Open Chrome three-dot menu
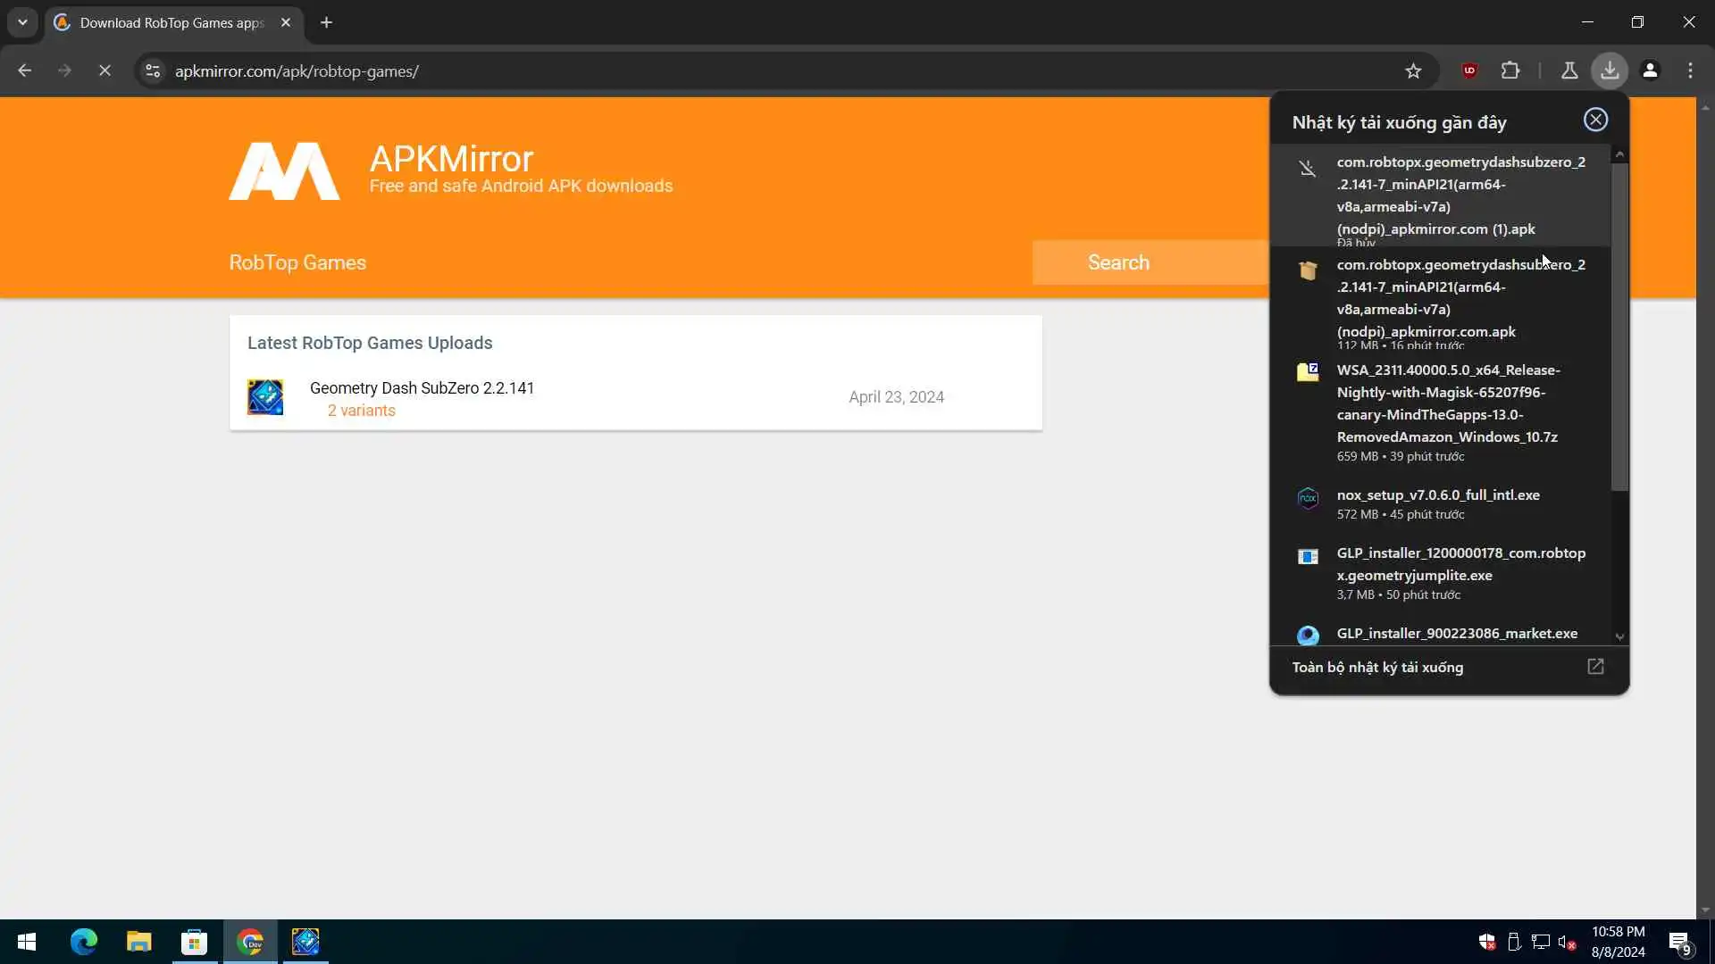The width and height of the screenshot is (1715, 964). click(x=1690, y=71)
